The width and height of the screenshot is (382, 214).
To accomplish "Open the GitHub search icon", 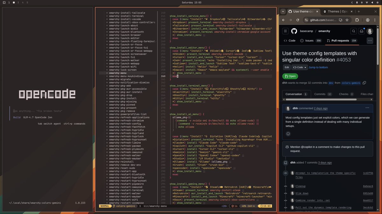I will click(353, 31).
